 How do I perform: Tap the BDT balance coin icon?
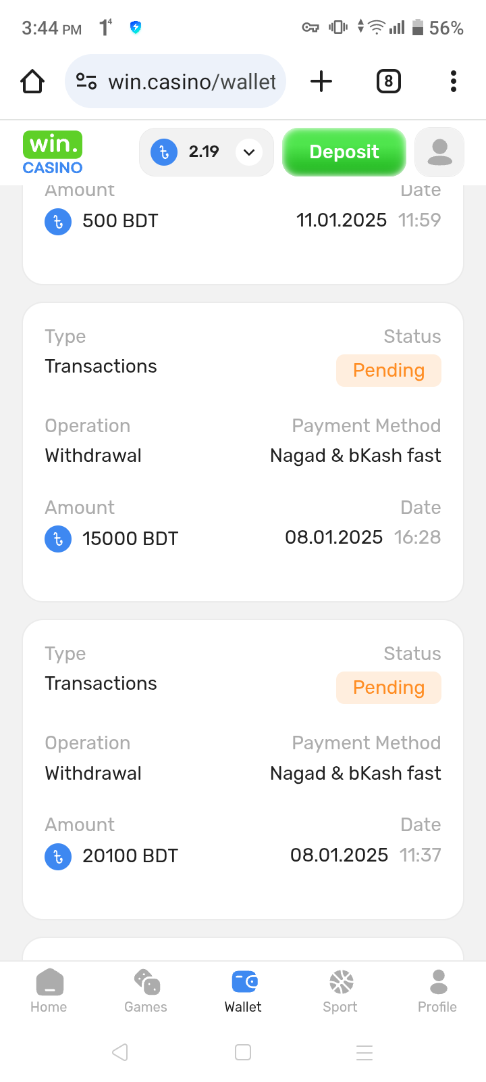pos(164,152)
